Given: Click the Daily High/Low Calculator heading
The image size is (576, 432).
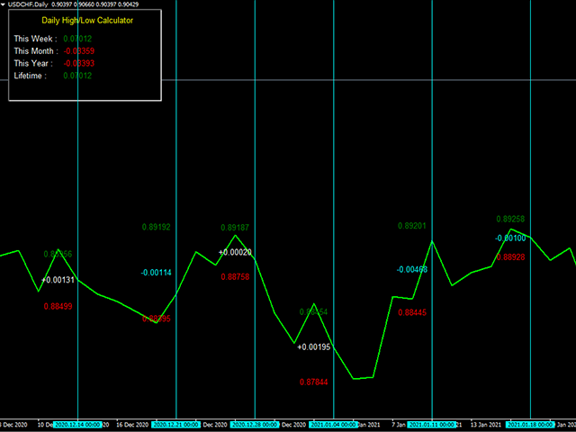Looking at the screenshot, I should click(x=87, y=21).
